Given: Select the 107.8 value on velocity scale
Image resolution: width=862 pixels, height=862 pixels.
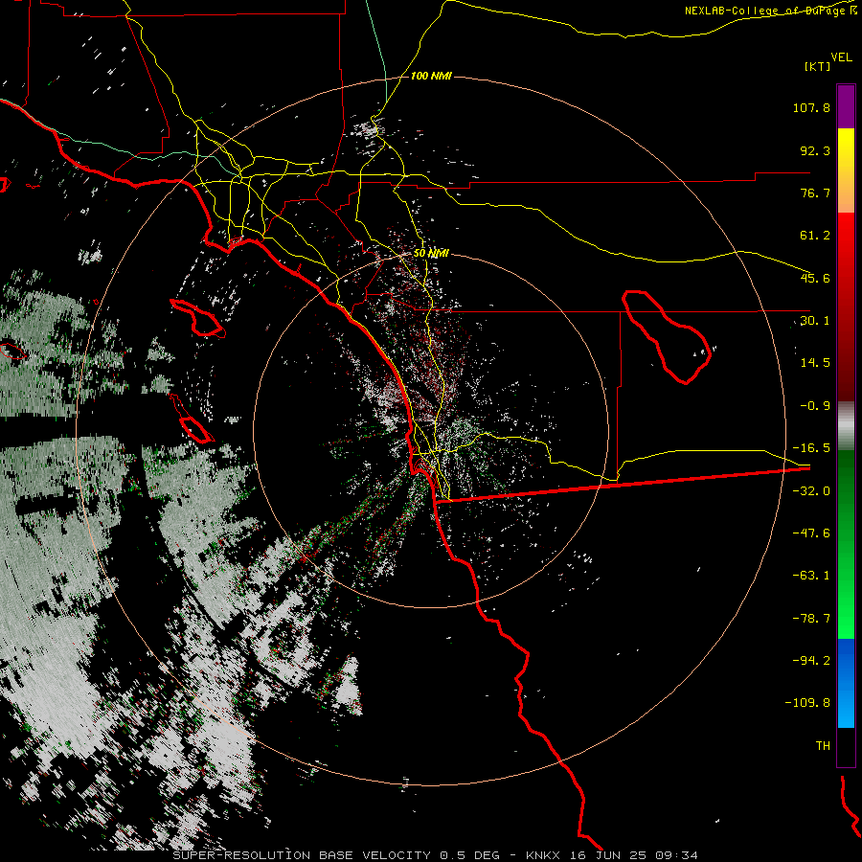Looking at the screenshot, I should click(811, 107).
